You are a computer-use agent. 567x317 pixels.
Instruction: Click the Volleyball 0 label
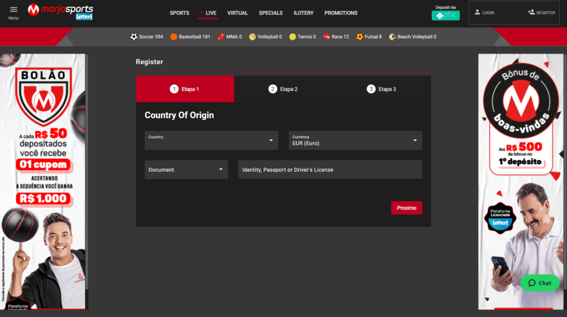point(270,37)
